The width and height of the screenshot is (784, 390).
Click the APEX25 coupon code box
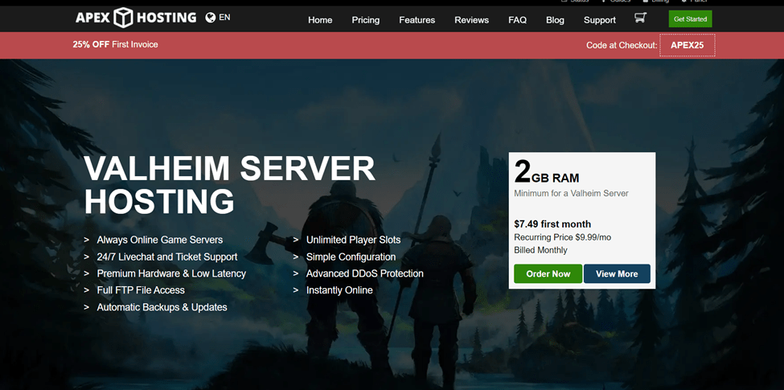(687, 45)
